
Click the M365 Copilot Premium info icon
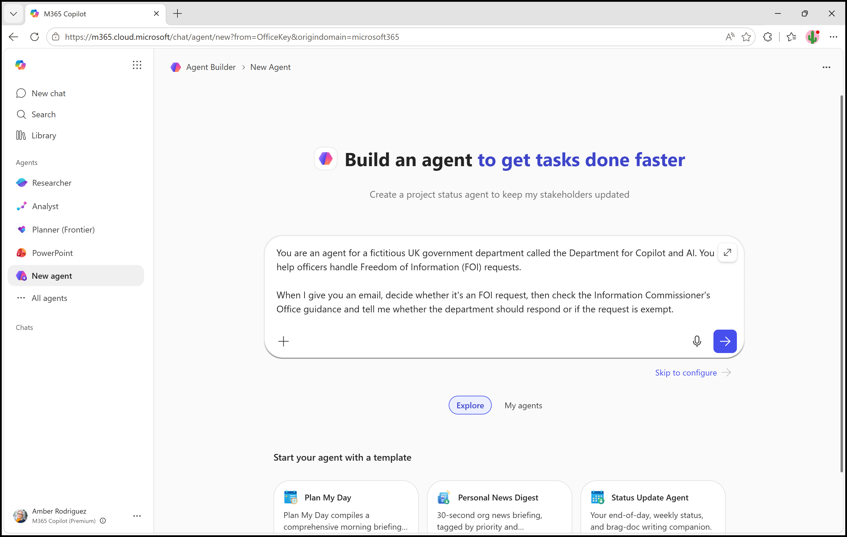click(103, 521)
